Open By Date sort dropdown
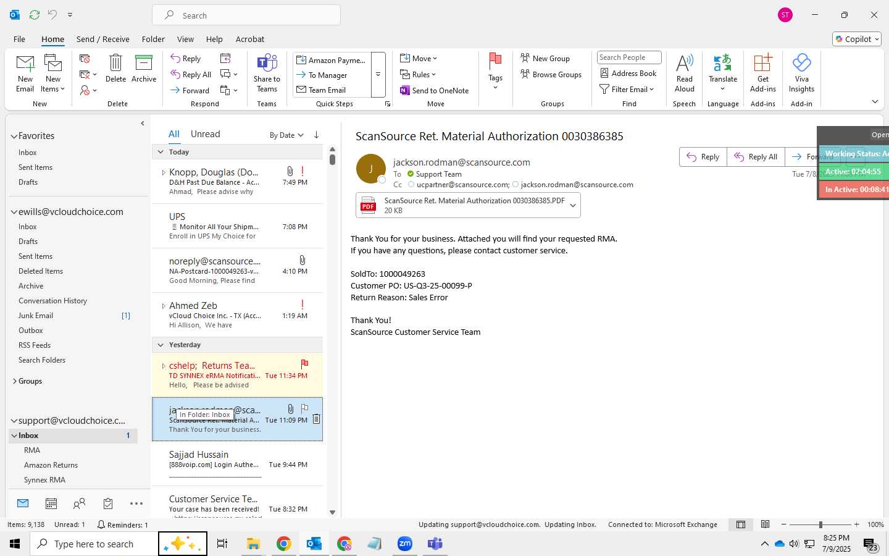 [286, 135]
